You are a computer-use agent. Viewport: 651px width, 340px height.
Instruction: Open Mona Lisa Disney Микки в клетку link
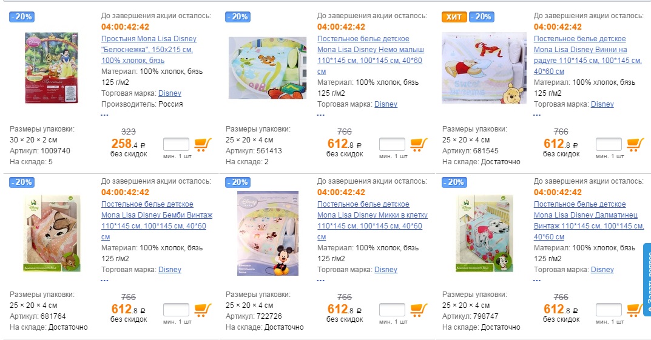[x=373, y=215]
